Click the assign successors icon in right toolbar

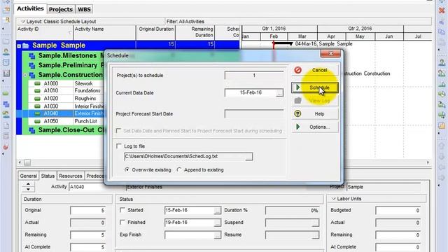(x=442, y=115)
